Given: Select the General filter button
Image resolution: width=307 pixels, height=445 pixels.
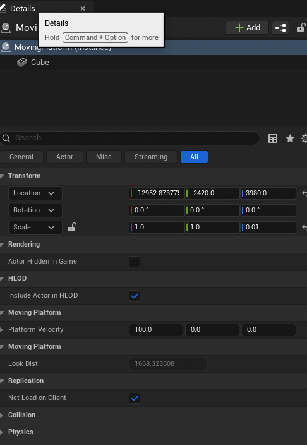Looking at the screenshot, I should [x=21, y=157].
